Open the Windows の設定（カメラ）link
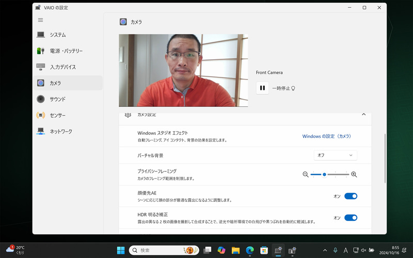The image size is (413, 258). [x=326, y=136]
